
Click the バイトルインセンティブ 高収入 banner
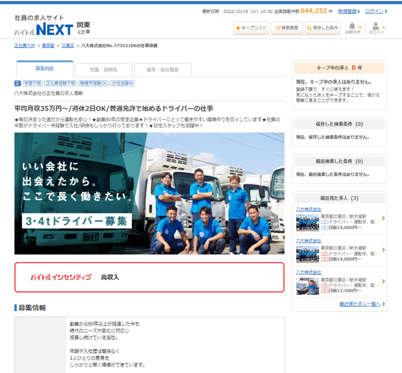click(x=149, y=277)
